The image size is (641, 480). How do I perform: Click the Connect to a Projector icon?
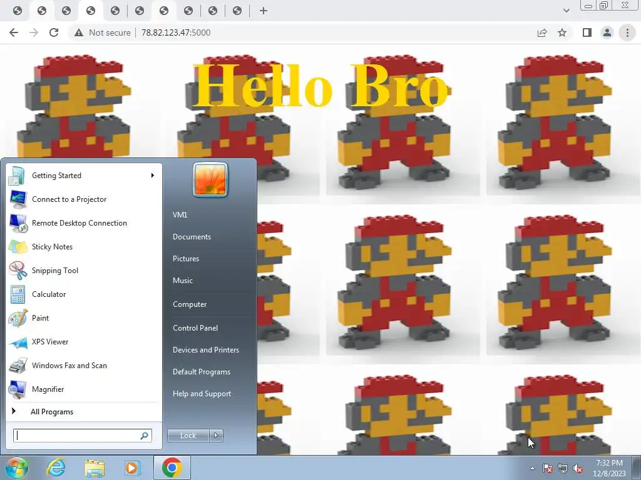click(x=18, y=199)
